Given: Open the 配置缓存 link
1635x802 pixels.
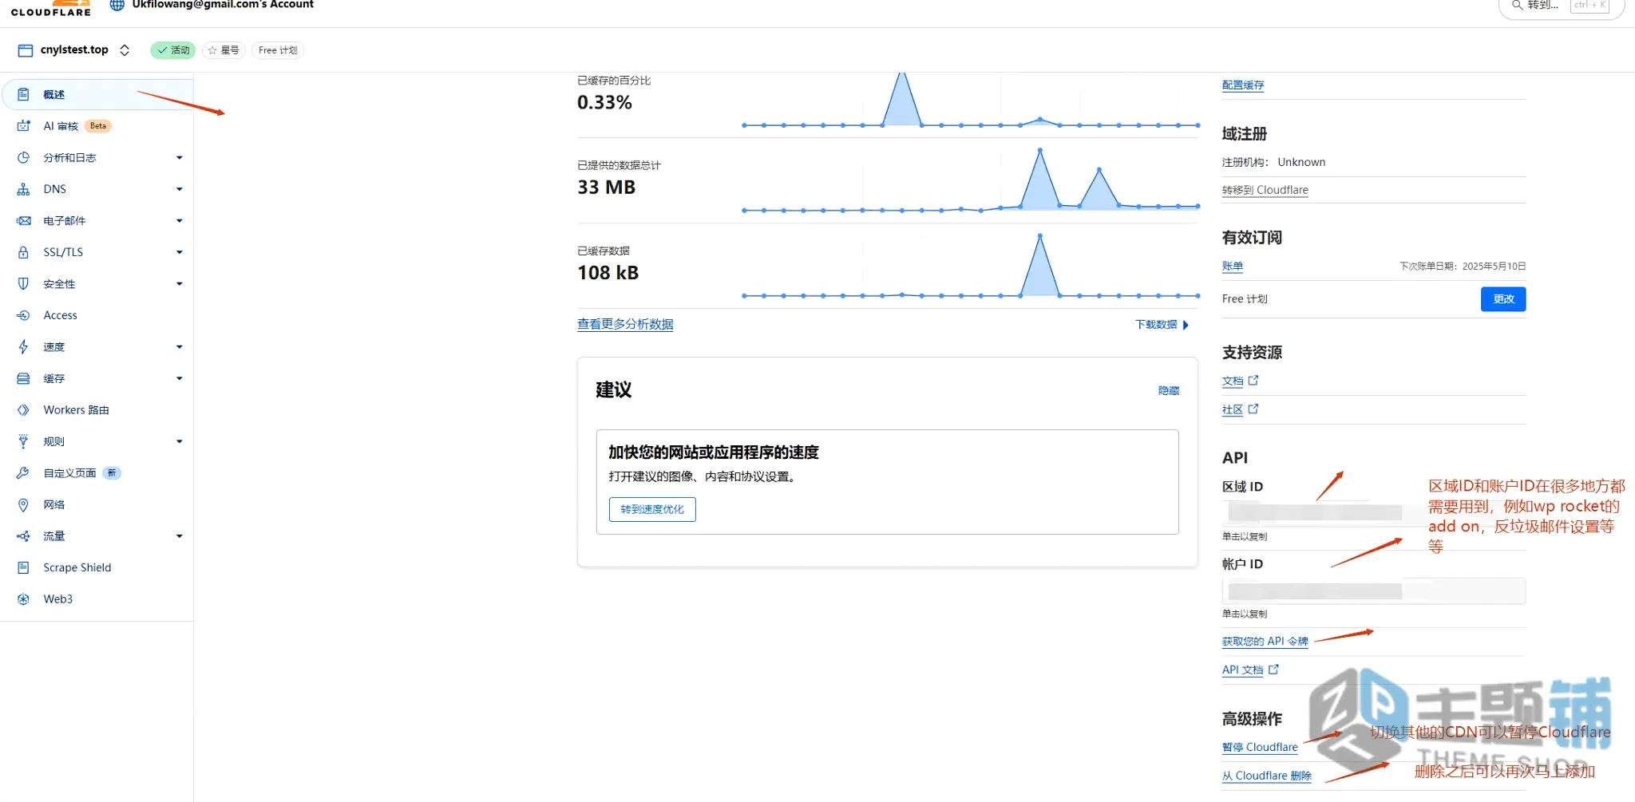Looking at the screenshot, I should coord(1243,85).
